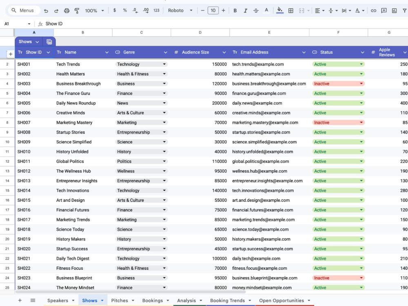The image size is (408, 306).
Task: Select cell daily.tech@example.com
Action: point(269,258)
